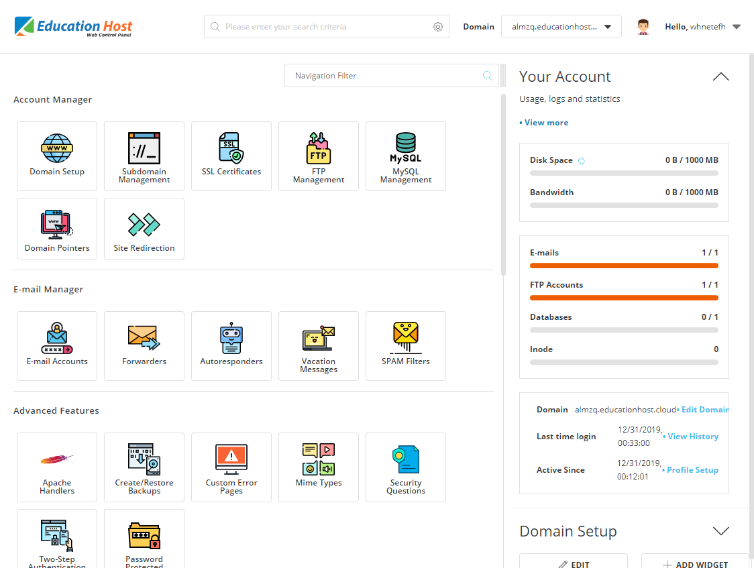This screenshot has width=754, height=568.
Task: Click the main panel vertical scrollbar
Action: [504, 184]
